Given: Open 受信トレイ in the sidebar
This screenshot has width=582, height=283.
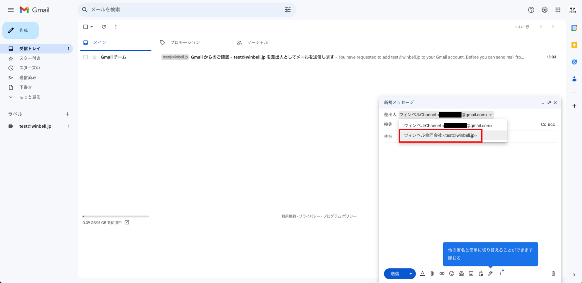Looking at the screenshot, I should 36,48.
